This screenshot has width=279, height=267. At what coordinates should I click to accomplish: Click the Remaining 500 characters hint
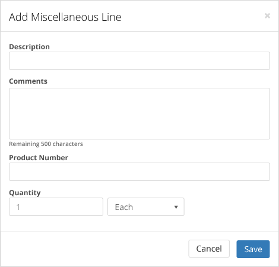point(46,144)
